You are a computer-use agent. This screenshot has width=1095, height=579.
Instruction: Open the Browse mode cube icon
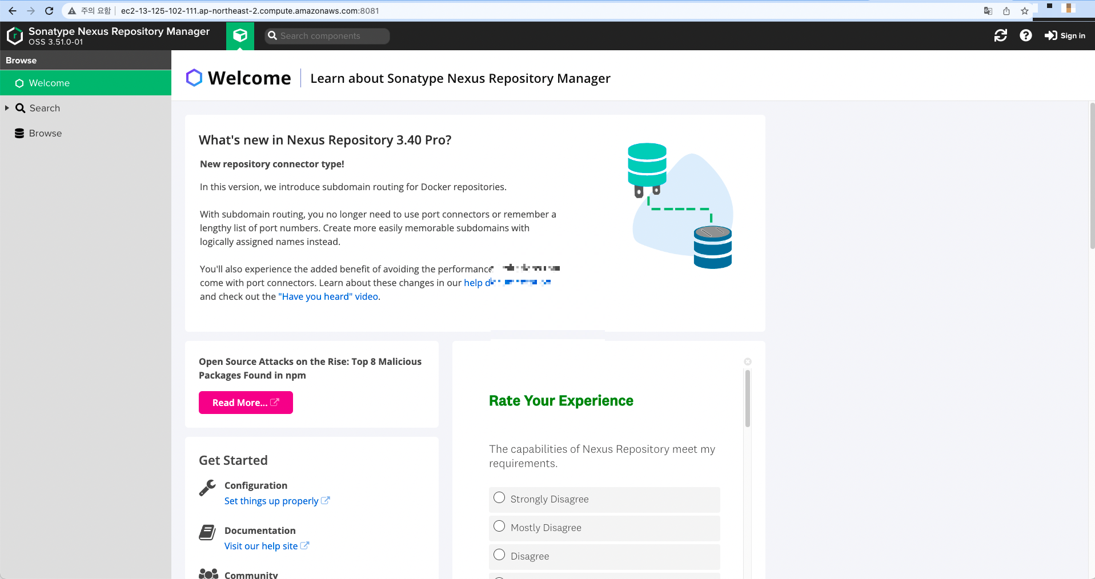click(240, 35)
